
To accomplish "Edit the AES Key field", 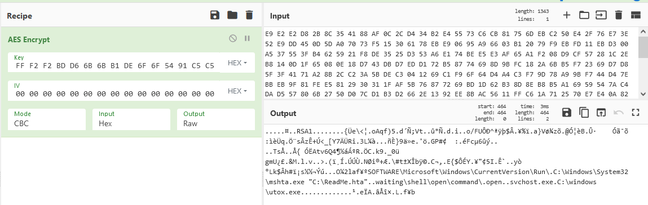I will point(114,63).
